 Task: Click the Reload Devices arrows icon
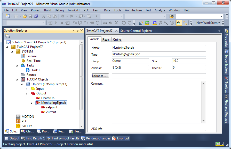click(x=160, y=23)
